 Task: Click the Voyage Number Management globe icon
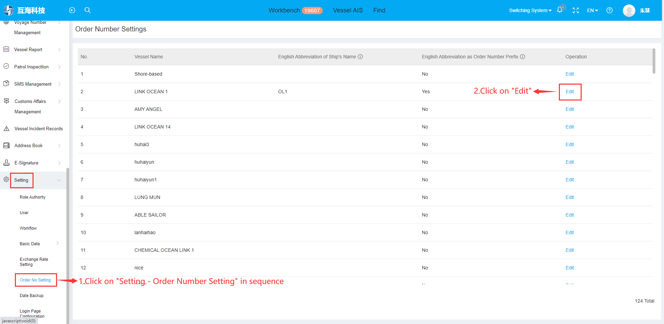point(6,22)
